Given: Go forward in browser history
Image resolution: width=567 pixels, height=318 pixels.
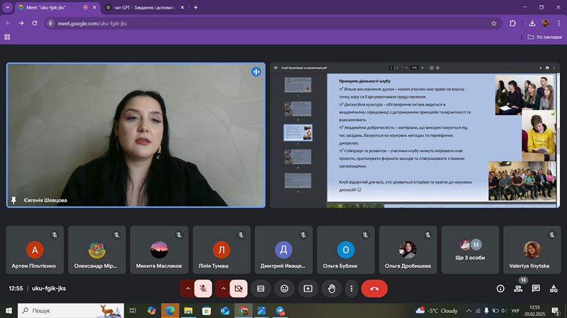Looking at the screenshot, I should click(x=21, y=23).
